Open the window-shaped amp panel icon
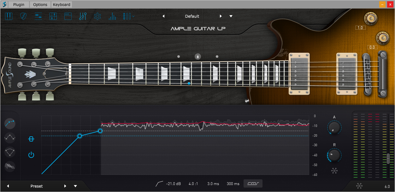This screenshot has width=395, height=192. coord(68,16)
